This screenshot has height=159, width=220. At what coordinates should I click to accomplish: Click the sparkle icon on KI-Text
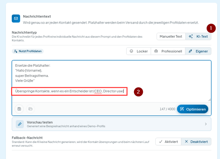click(x=190, y=36)
